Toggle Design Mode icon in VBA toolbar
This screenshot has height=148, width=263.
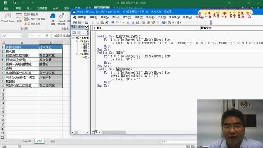tap(138, 23)
